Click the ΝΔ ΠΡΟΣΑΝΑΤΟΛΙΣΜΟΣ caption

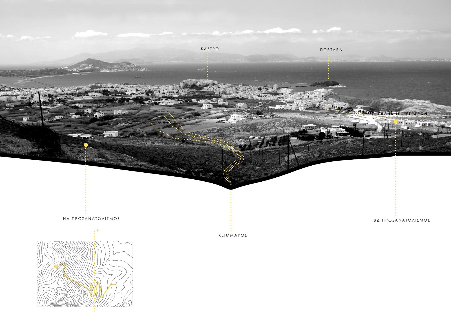[91, 219]
